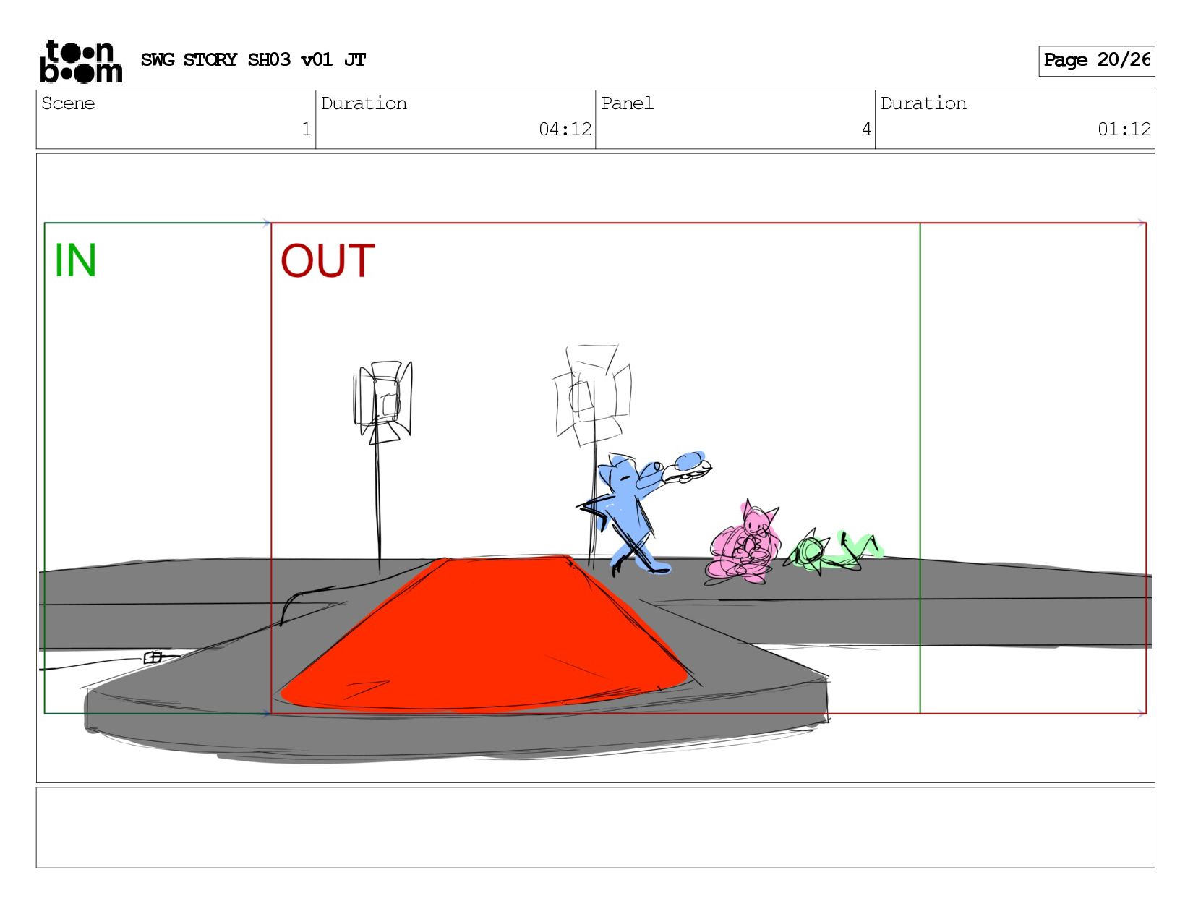The image size is (1193, 922).
Task: Click the 'Panel' header label
Action: (x=627, y=103)
